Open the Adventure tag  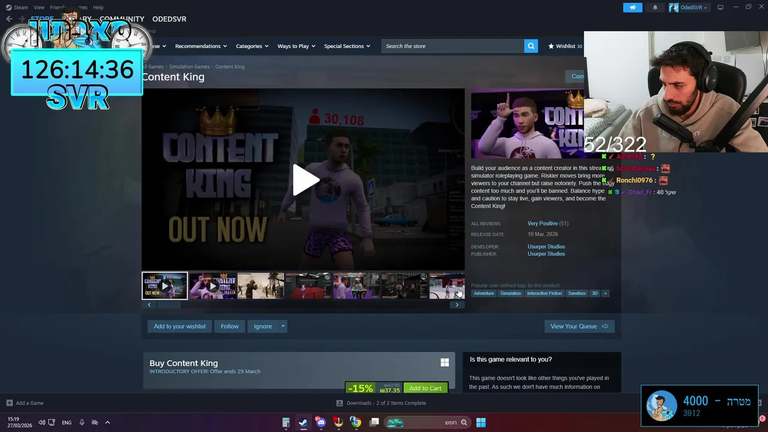(x=484, y=293)
